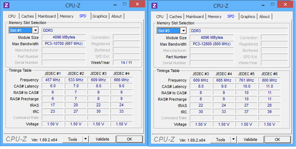The image size is (296, 149).
Task: Open Tools dropdown arrow in left window
Action: click(86, 139)
